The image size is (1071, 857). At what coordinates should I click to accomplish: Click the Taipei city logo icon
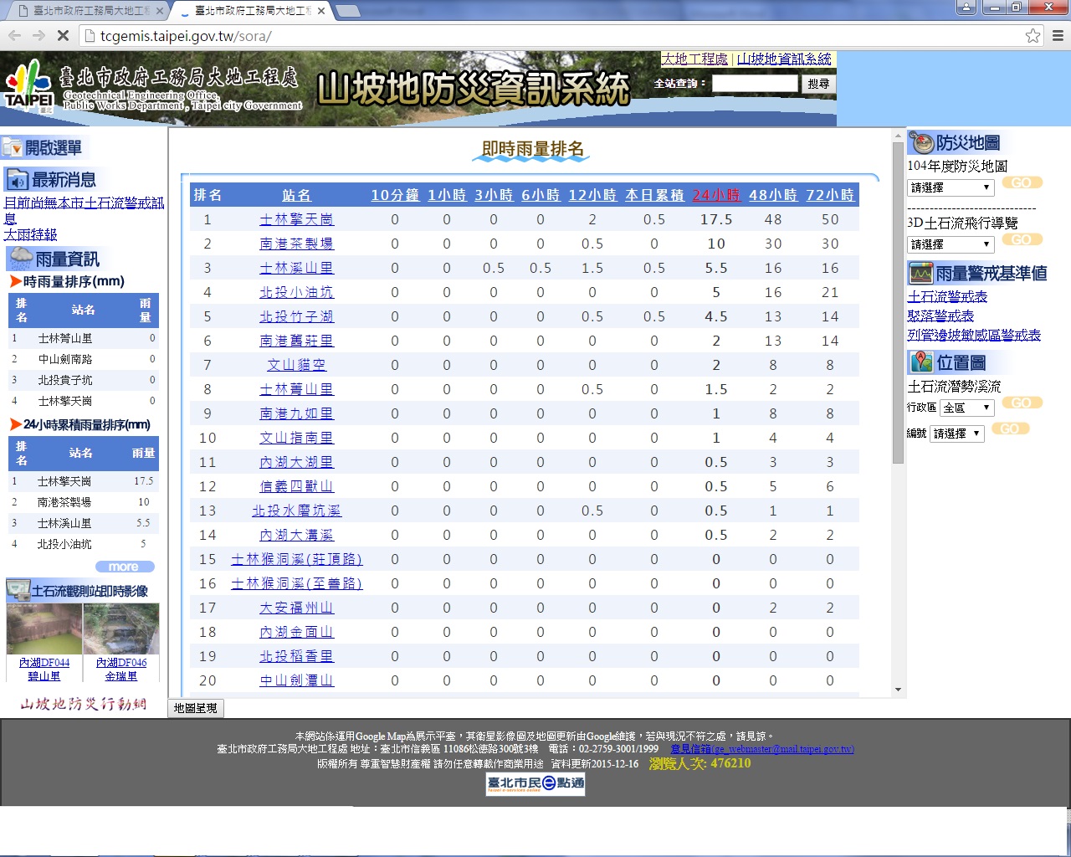29,87
